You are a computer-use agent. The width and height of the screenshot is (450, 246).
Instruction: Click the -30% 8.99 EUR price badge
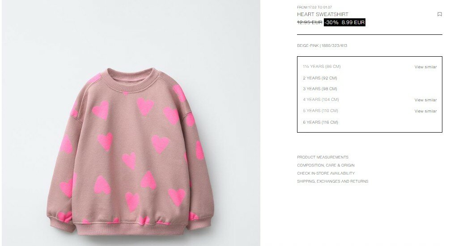coord(344,22)
